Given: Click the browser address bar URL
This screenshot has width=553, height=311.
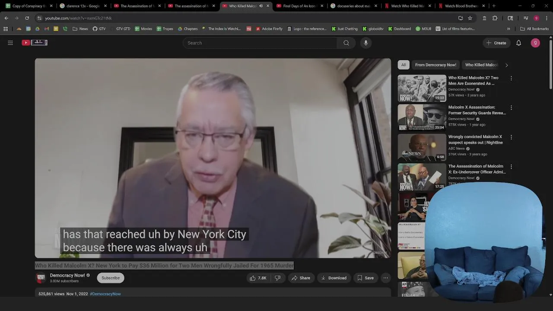Looking at the screenshot, I should (x=78, y=18).
